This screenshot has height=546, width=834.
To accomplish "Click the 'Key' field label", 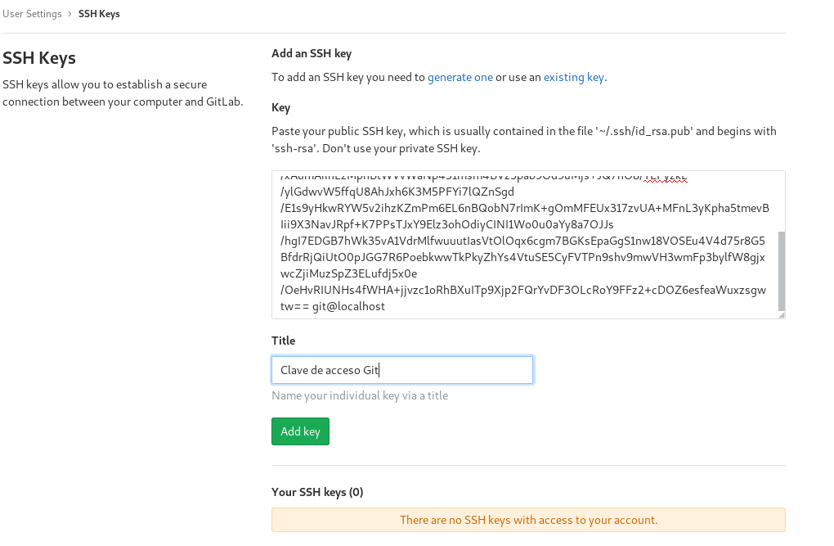I will pyautogui.click(x=280, y=108).
